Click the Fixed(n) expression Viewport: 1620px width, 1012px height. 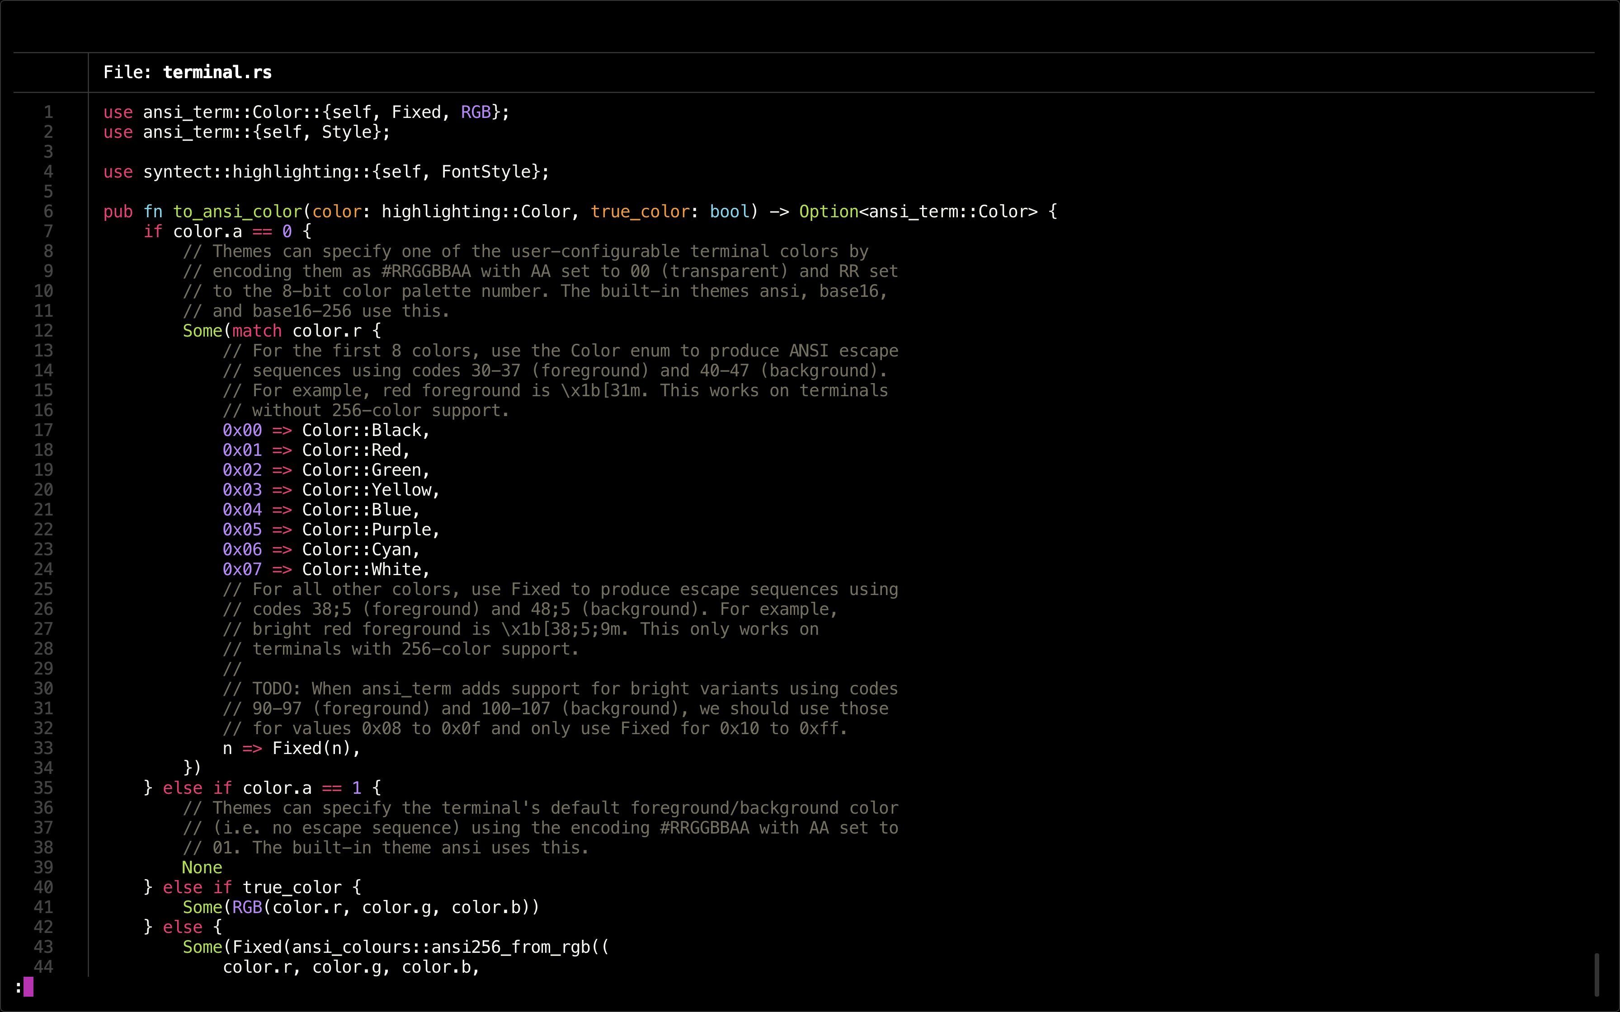click(311, 748)
